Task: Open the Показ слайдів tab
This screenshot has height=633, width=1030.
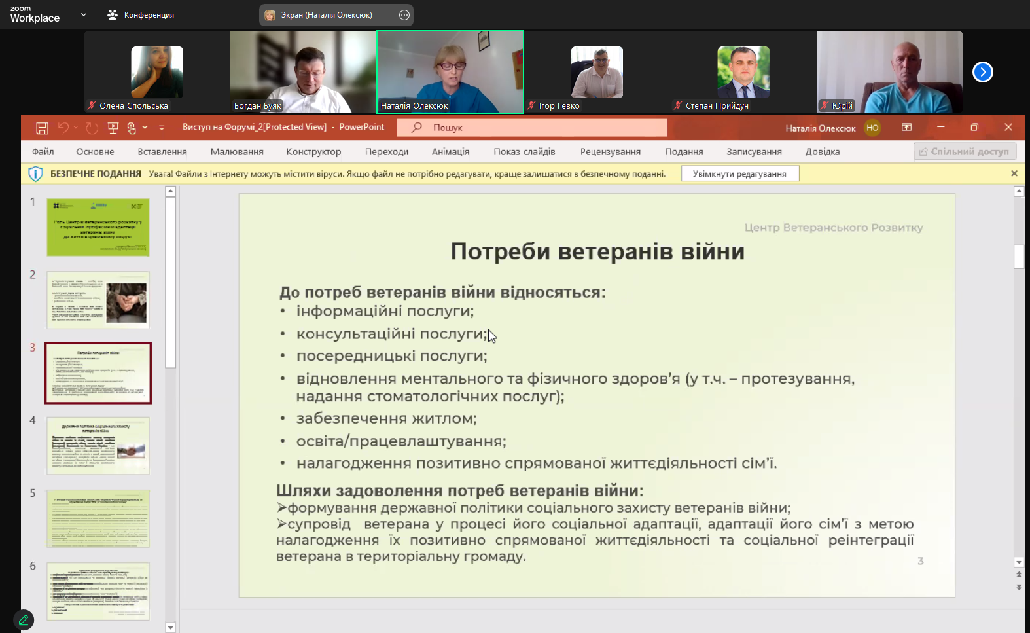Action: point(524,151)
